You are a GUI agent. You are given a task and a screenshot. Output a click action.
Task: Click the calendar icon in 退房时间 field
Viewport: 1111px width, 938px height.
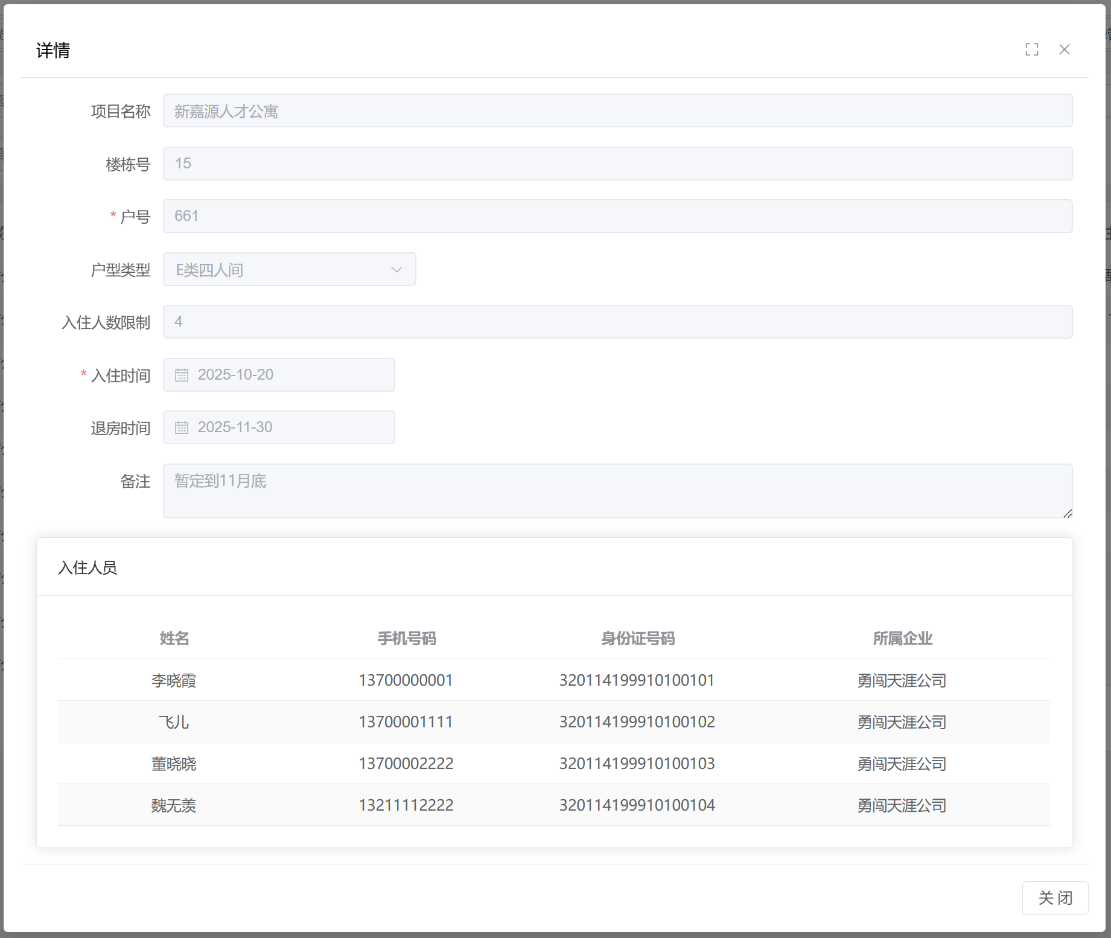(182, 427)
